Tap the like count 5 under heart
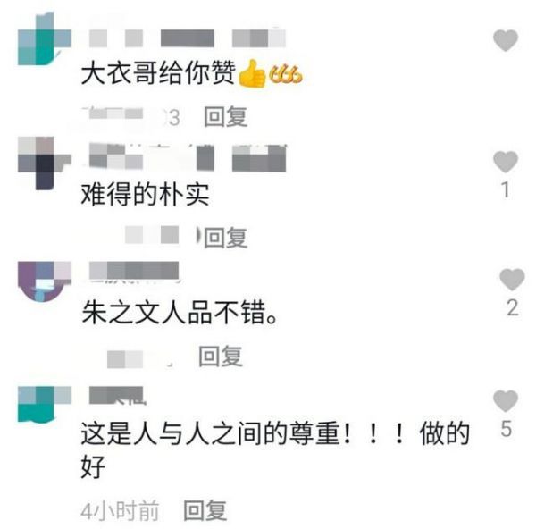The image size is (536, 529). point(507,429)
